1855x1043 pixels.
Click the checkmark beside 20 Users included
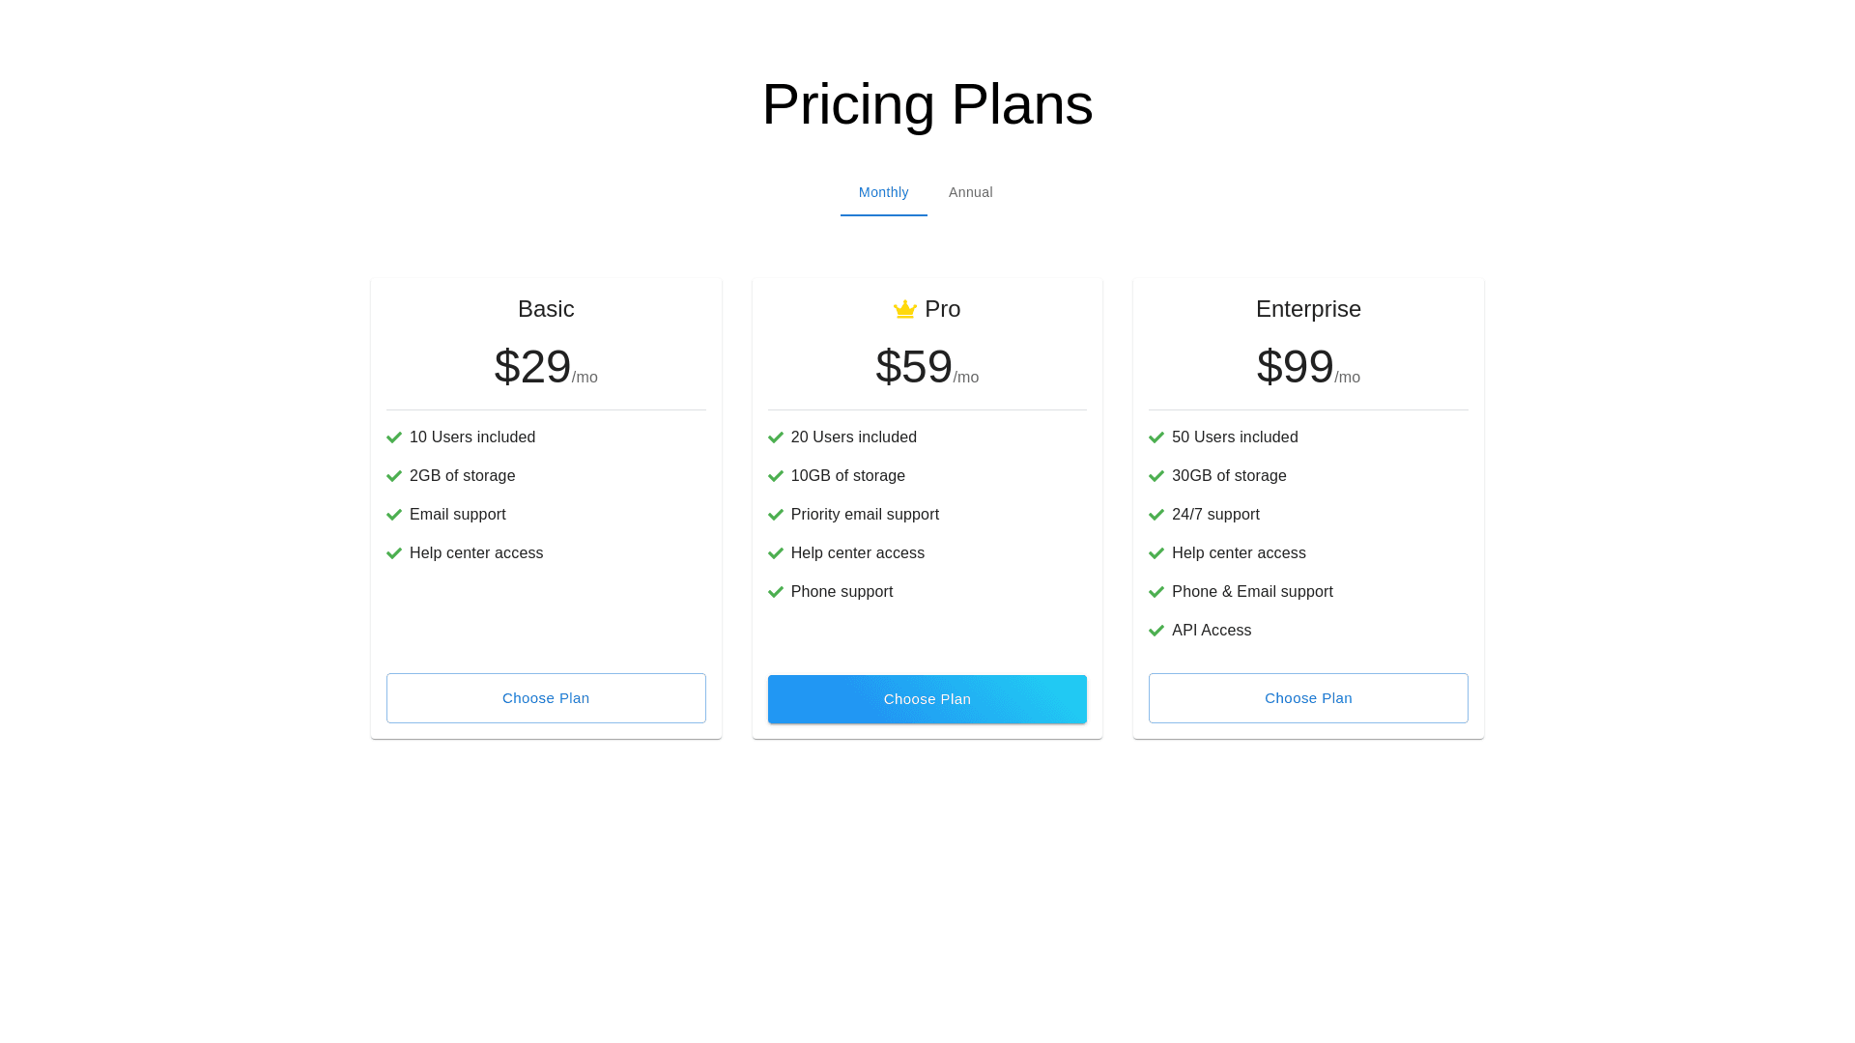[776, 437]
